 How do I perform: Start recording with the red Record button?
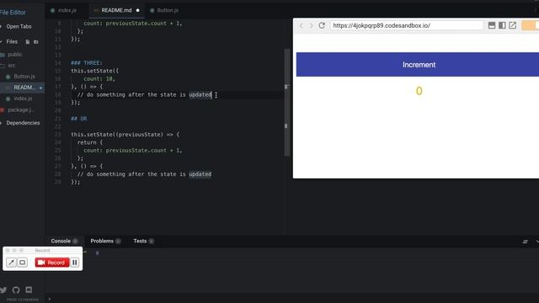[x=52, y=263]
